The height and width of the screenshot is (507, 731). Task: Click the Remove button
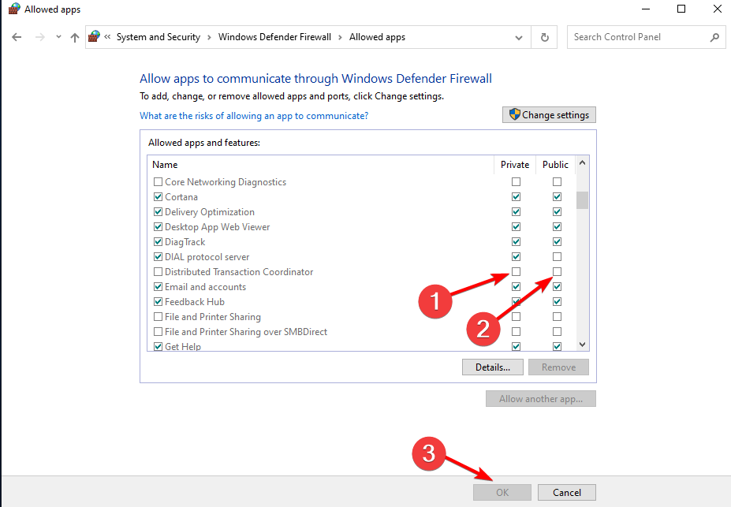click(558, 367)
